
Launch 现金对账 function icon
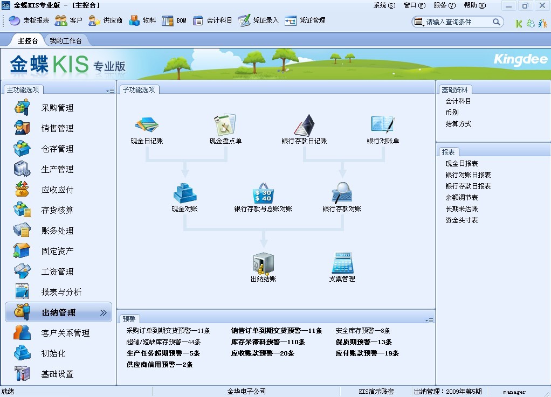[185, 193]
